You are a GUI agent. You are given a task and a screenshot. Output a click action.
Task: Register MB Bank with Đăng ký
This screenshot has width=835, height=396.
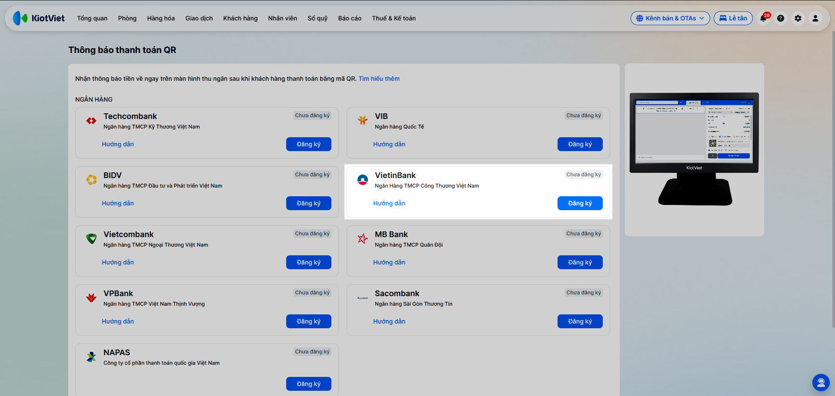(580, 262)
